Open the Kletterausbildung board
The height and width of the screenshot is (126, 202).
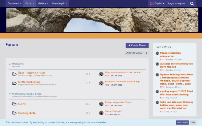pos(29,82)
